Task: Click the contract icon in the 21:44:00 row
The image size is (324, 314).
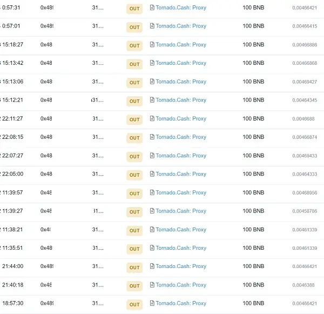Action: pos(152,266)
